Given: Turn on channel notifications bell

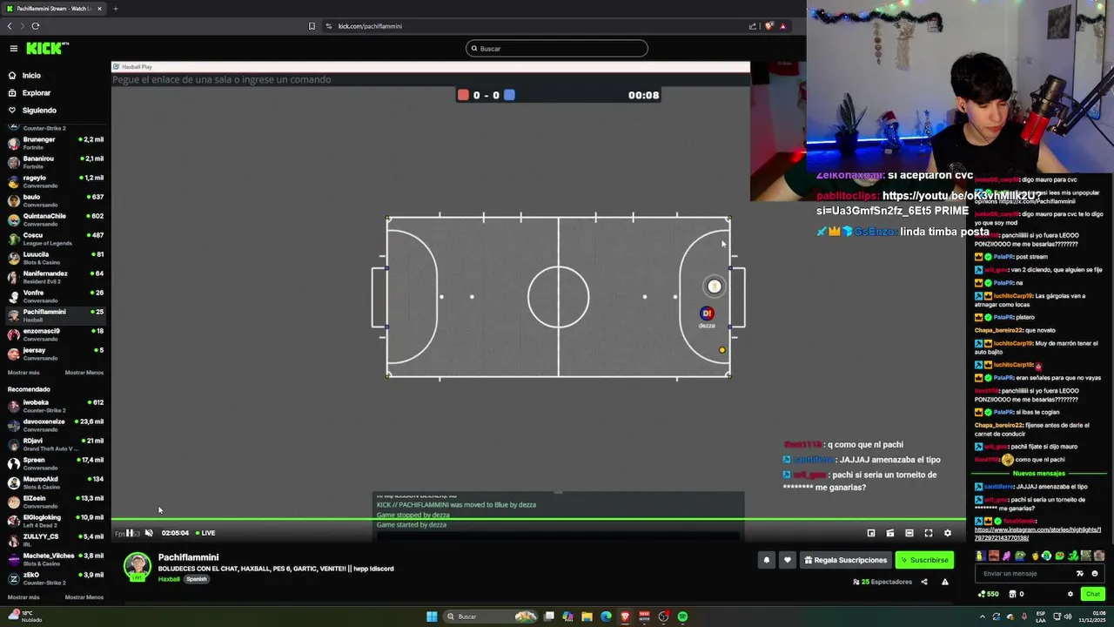Looking at the screenshot, I should click(x=767, y=560).
